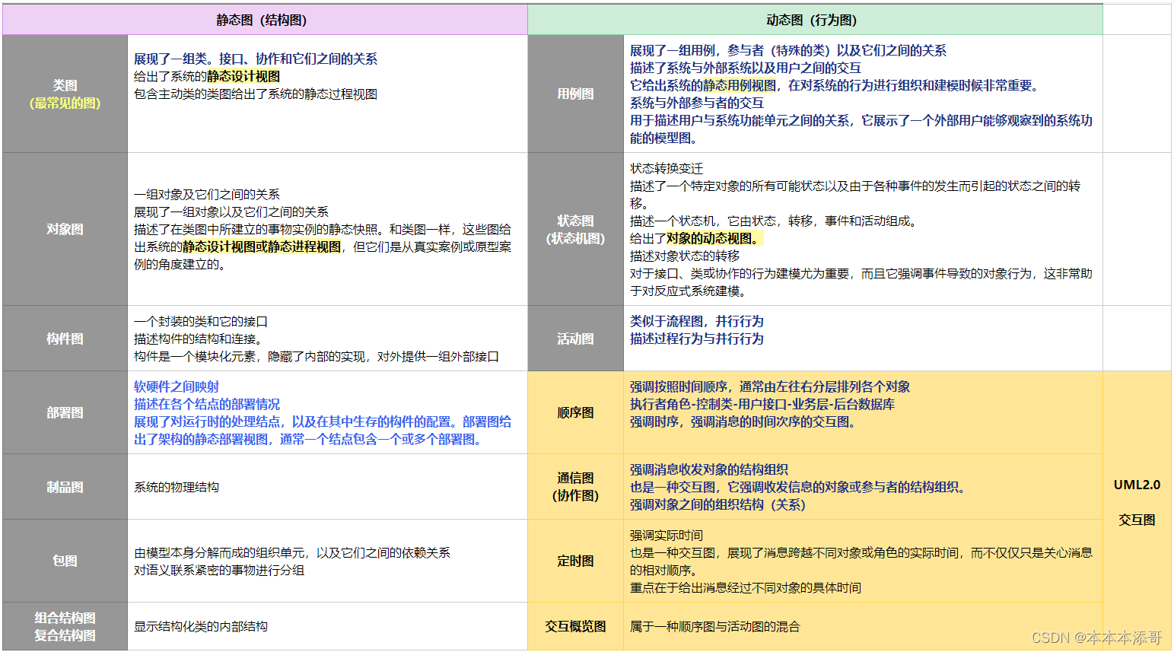Viewport: 1174px width, 652px height.
Task: Click the 通信图 (协作图) label cell
Action: coord(576,487)
